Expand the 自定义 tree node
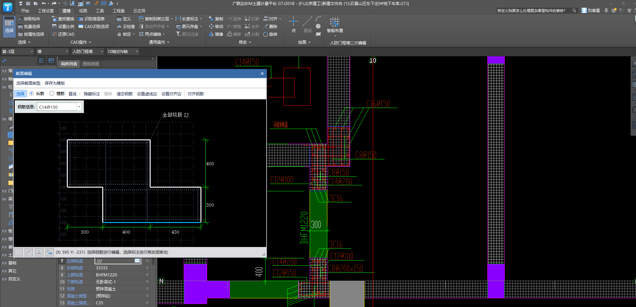The width and height of the screenshot is (636, 307). 4,279
